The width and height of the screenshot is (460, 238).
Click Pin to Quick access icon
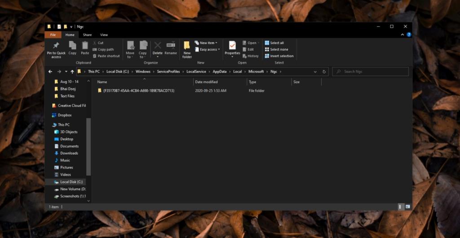56,46
